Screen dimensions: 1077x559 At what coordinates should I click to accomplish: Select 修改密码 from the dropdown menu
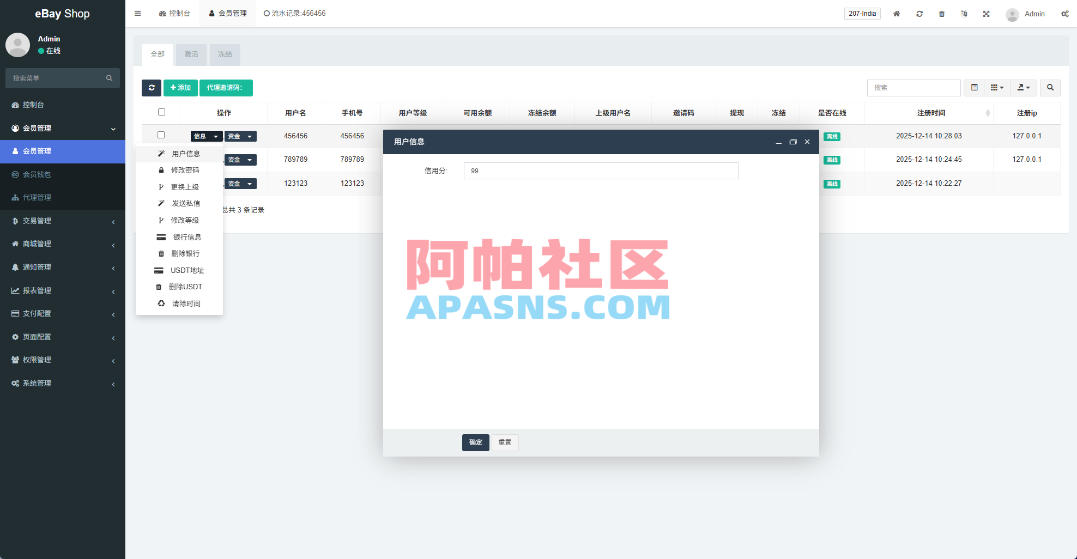point(179,170)
